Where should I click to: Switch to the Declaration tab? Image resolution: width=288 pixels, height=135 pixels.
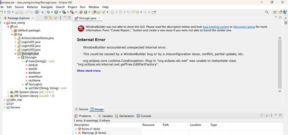pos(124,116)
